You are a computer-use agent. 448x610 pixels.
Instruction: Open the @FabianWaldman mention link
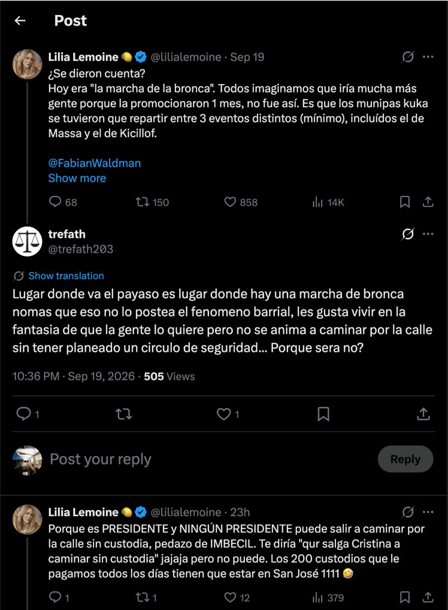95,163
